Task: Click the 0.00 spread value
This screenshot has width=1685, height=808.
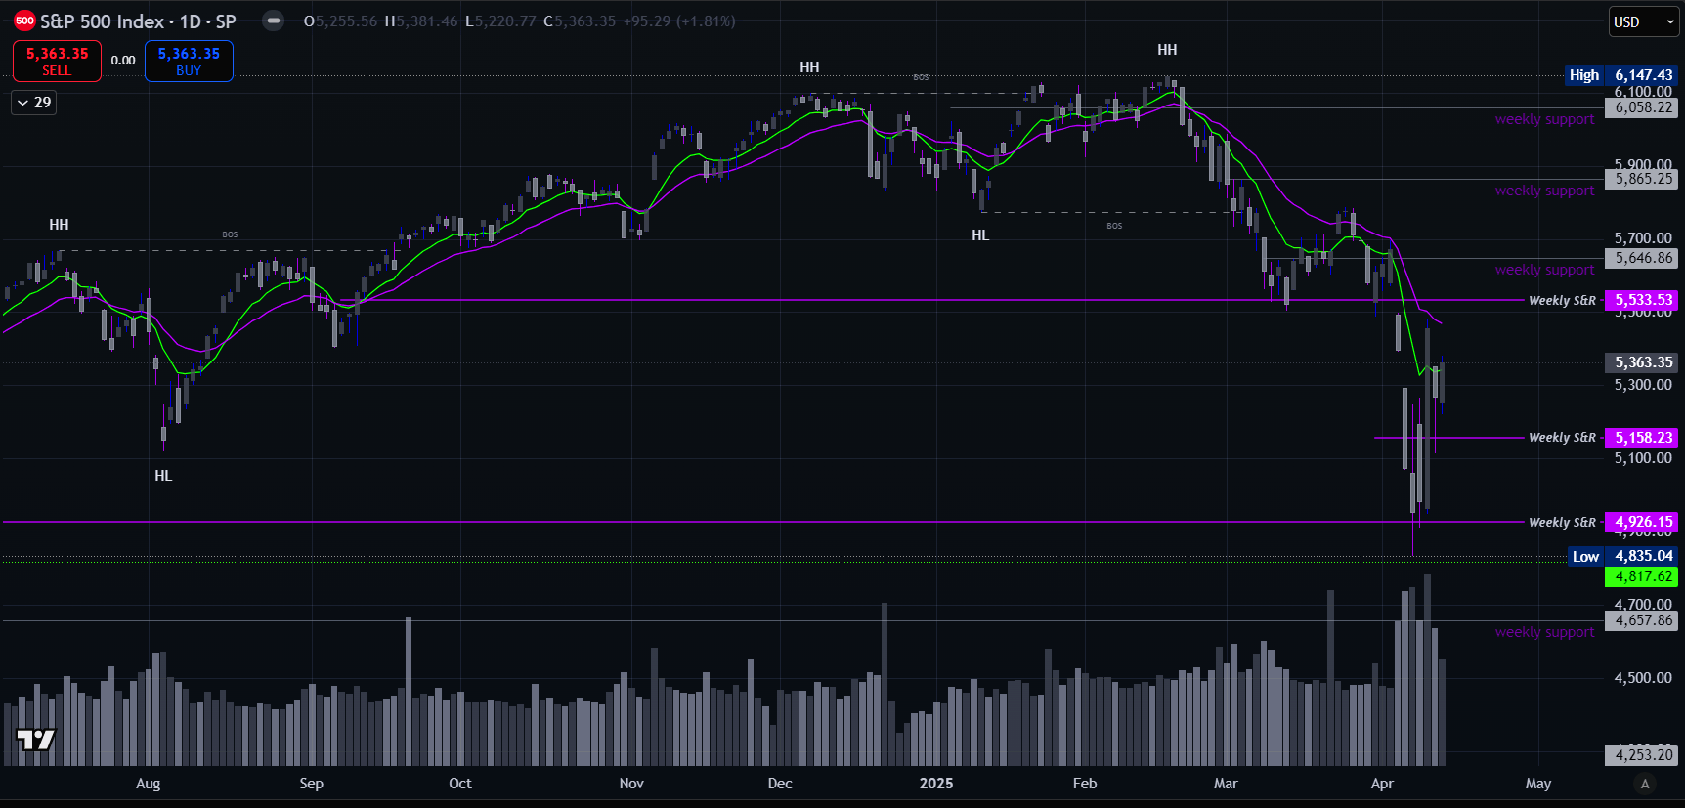Action: (123, 61)
